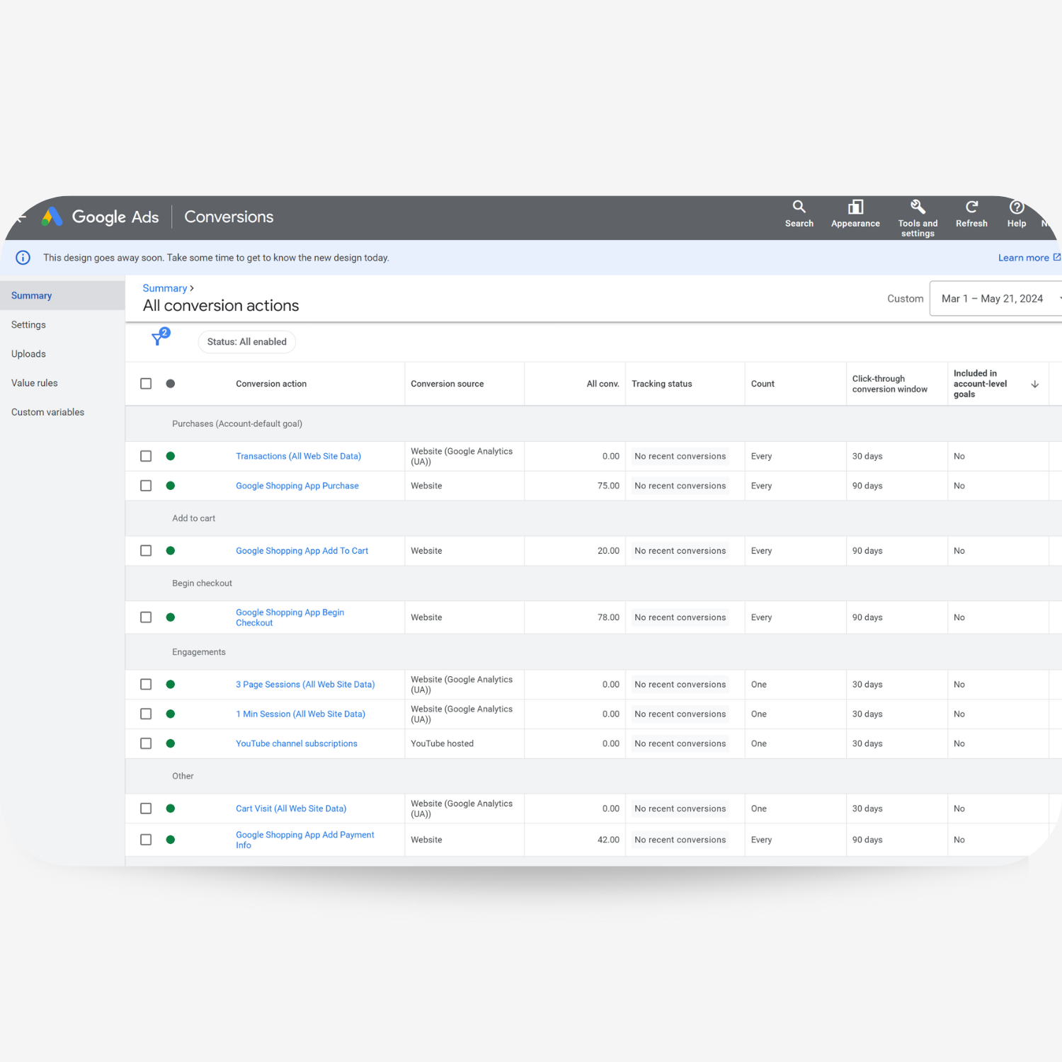Viewport: 1062px width, 1062px height.
Task: Click green status dot for Cart Visit row
Action: click(x=171, y=809)
